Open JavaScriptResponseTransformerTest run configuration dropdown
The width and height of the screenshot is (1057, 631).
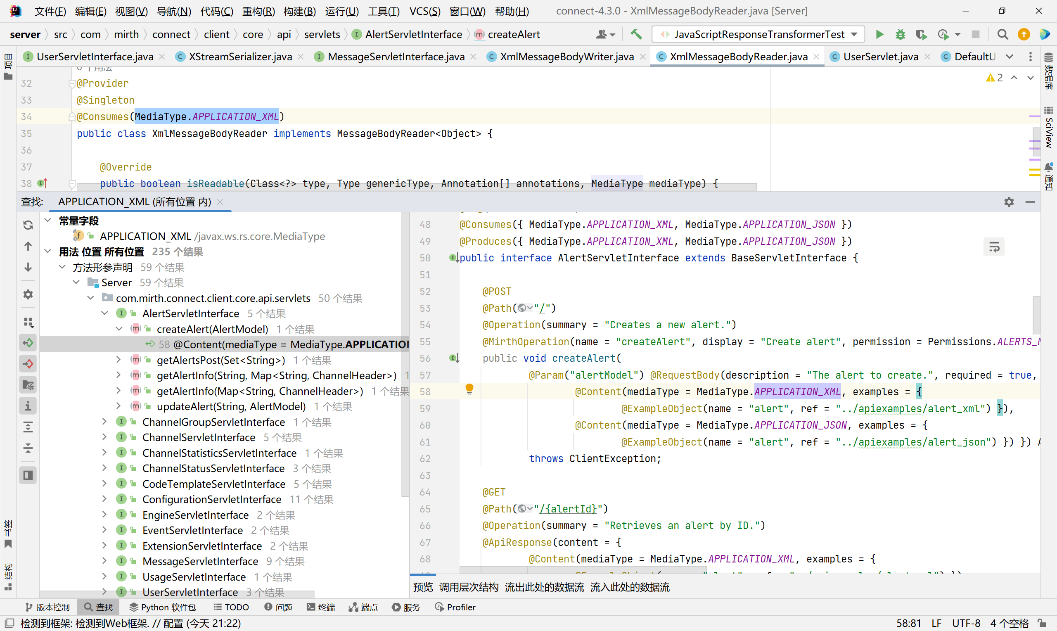point(758,34)
